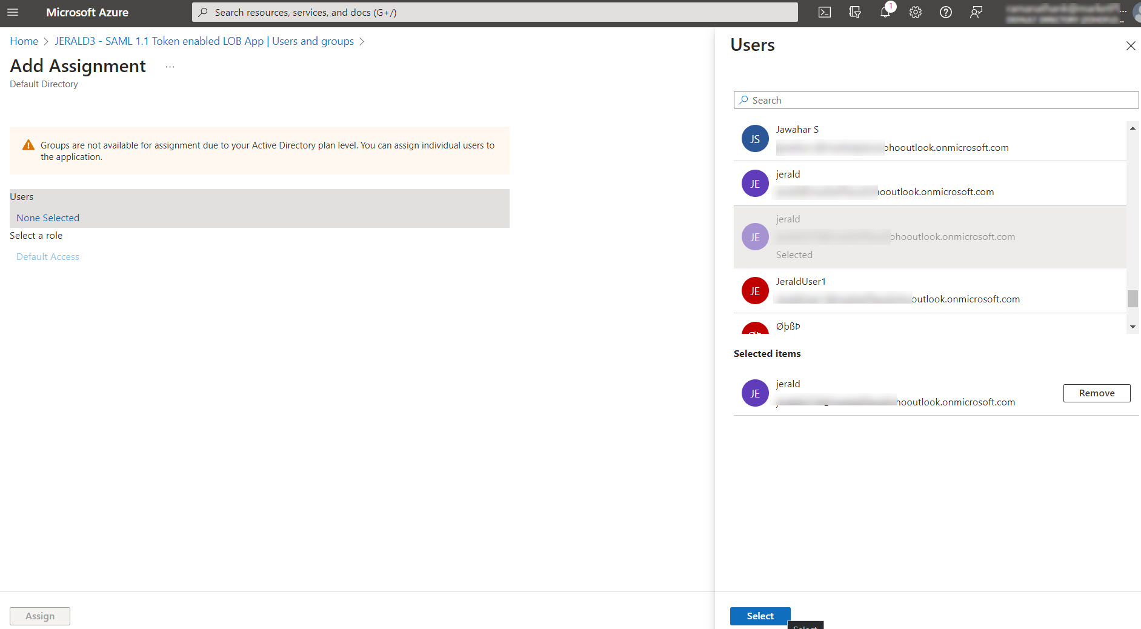The height and width of the screenshot is (629, 1141).
Task: Launch Cloud Shell from the top bar
Action: tap(825, 12)
